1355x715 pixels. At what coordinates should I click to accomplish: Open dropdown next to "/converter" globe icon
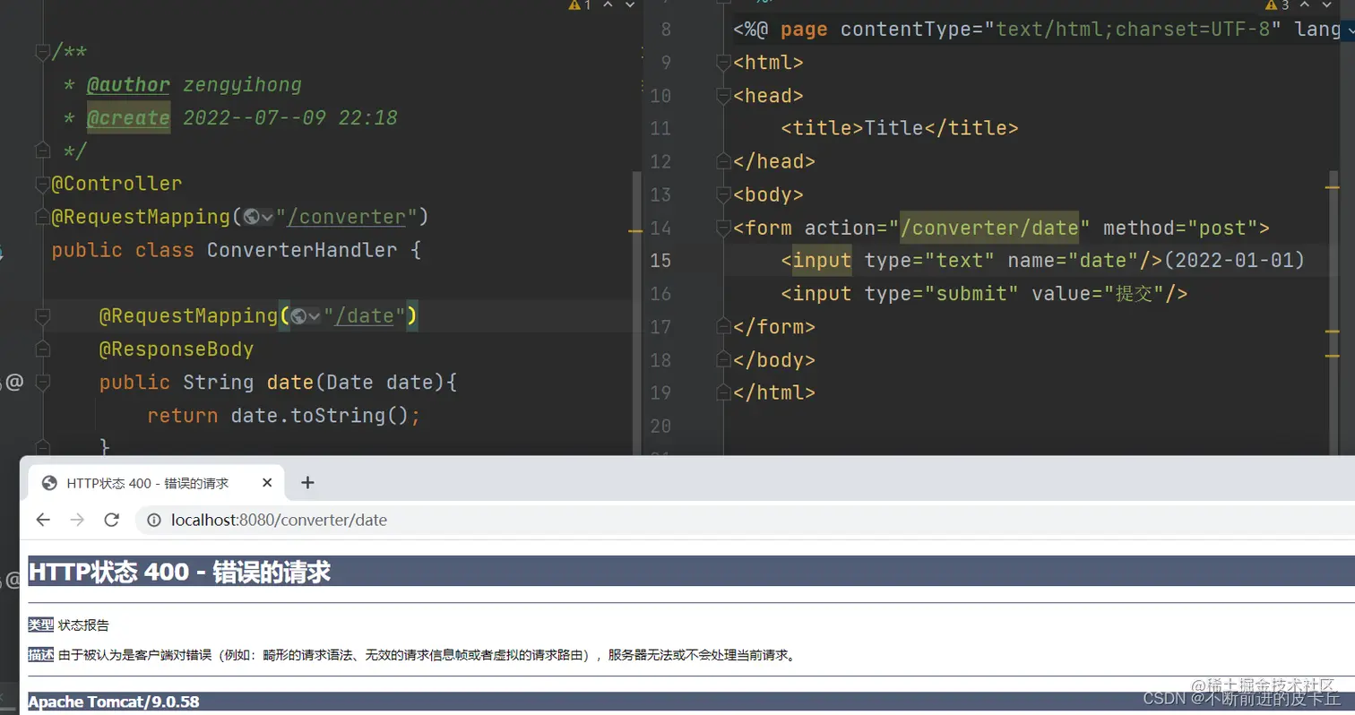coord(267,218)
